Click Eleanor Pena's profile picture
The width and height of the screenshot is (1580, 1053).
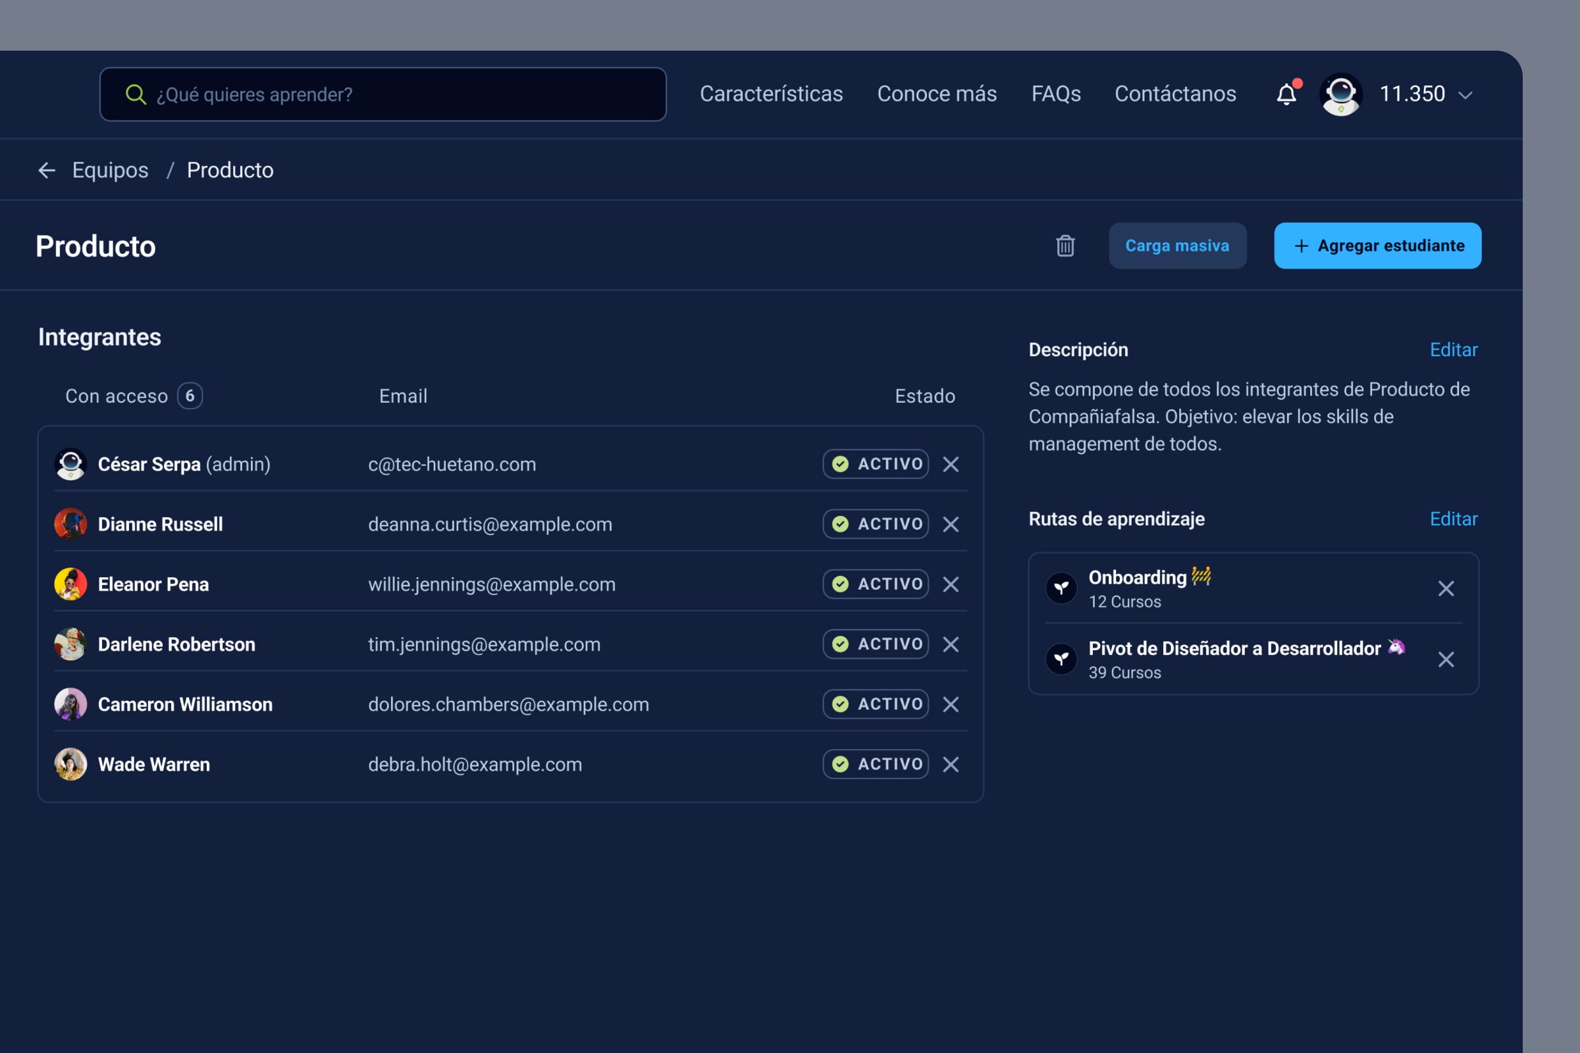click(70, 584)
